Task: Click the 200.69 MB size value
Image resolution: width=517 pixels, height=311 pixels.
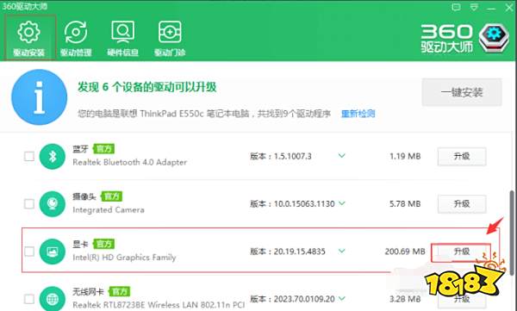Action: (x=405, y=252)
